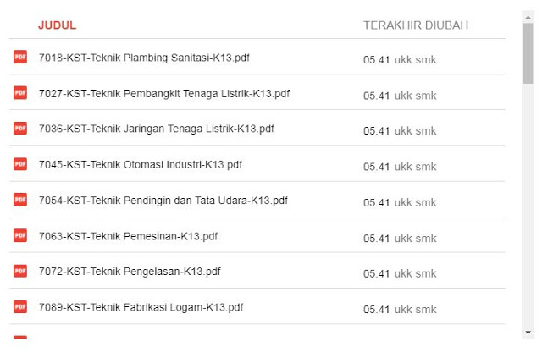Screen dimensions: 542x352
Task: Click PDF icon for Teknik Fabrikasi Logam
Action: pyautogui.click(x=20, y=307)
